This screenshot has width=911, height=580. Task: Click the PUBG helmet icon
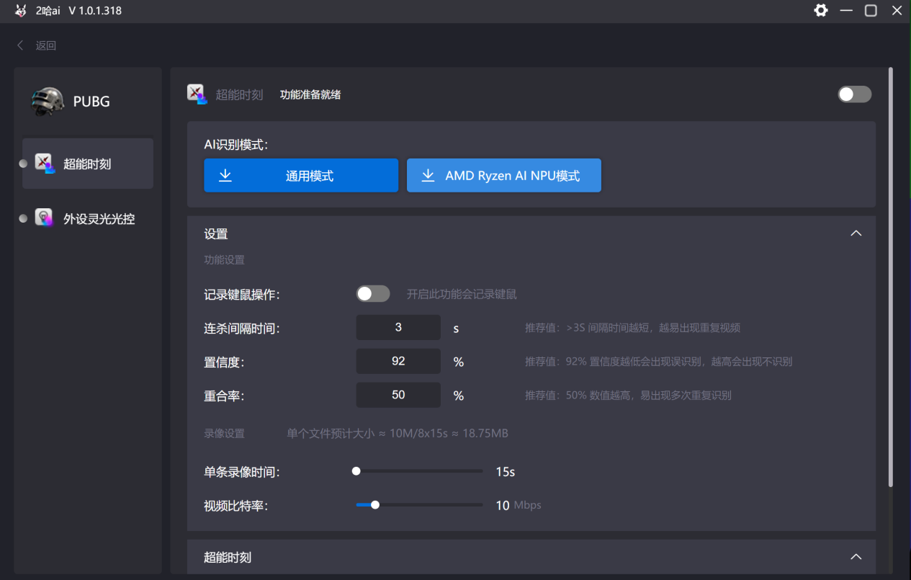[x=48, y=102]
